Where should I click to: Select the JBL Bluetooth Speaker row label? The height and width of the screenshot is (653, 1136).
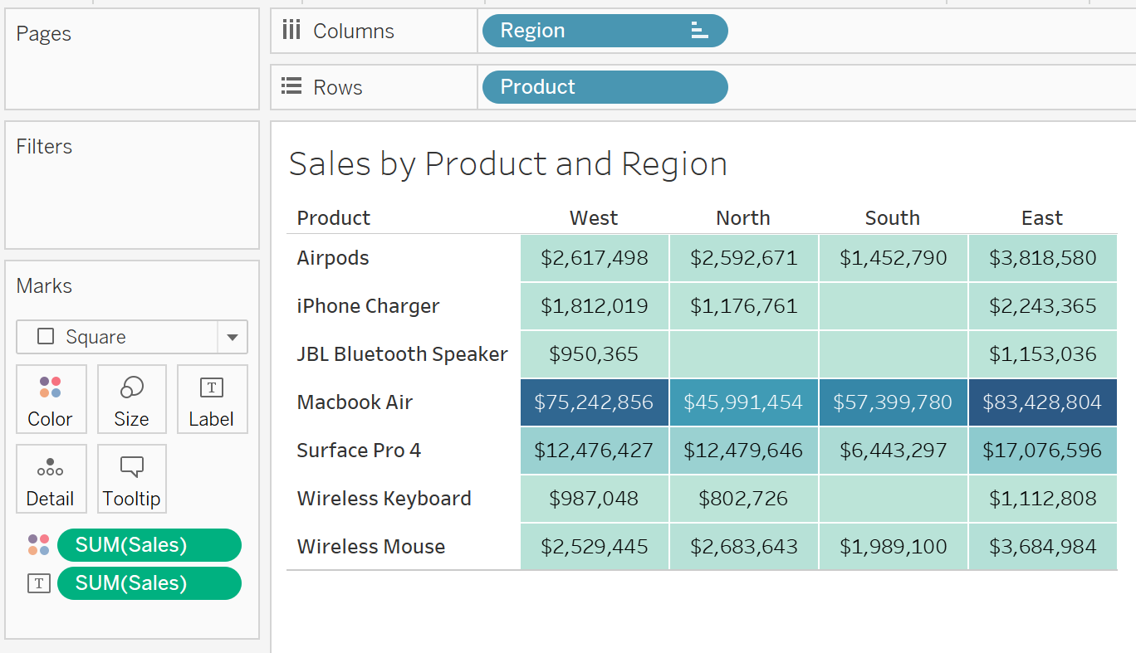pos(403,354)
